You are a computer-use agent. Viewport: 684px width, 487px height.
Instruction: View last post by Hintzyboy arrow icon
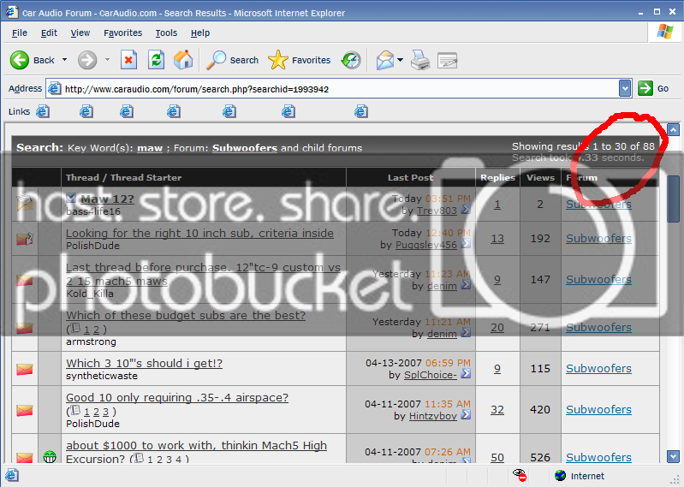pos(466,415)
